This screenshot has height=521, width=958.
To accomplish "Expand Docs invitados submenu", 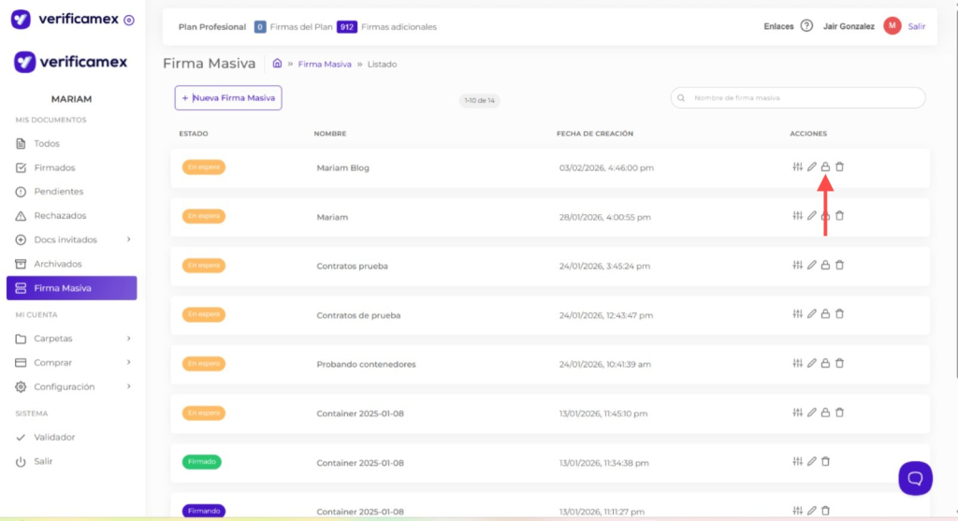I will pyautogui.click(x=128, y=239).
